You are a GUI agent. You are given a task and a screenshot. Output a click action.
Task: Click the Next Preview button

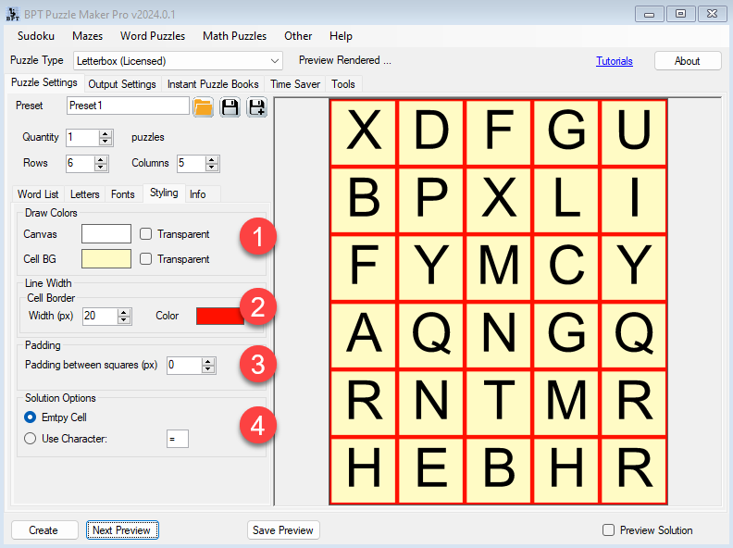pos(123,530)
